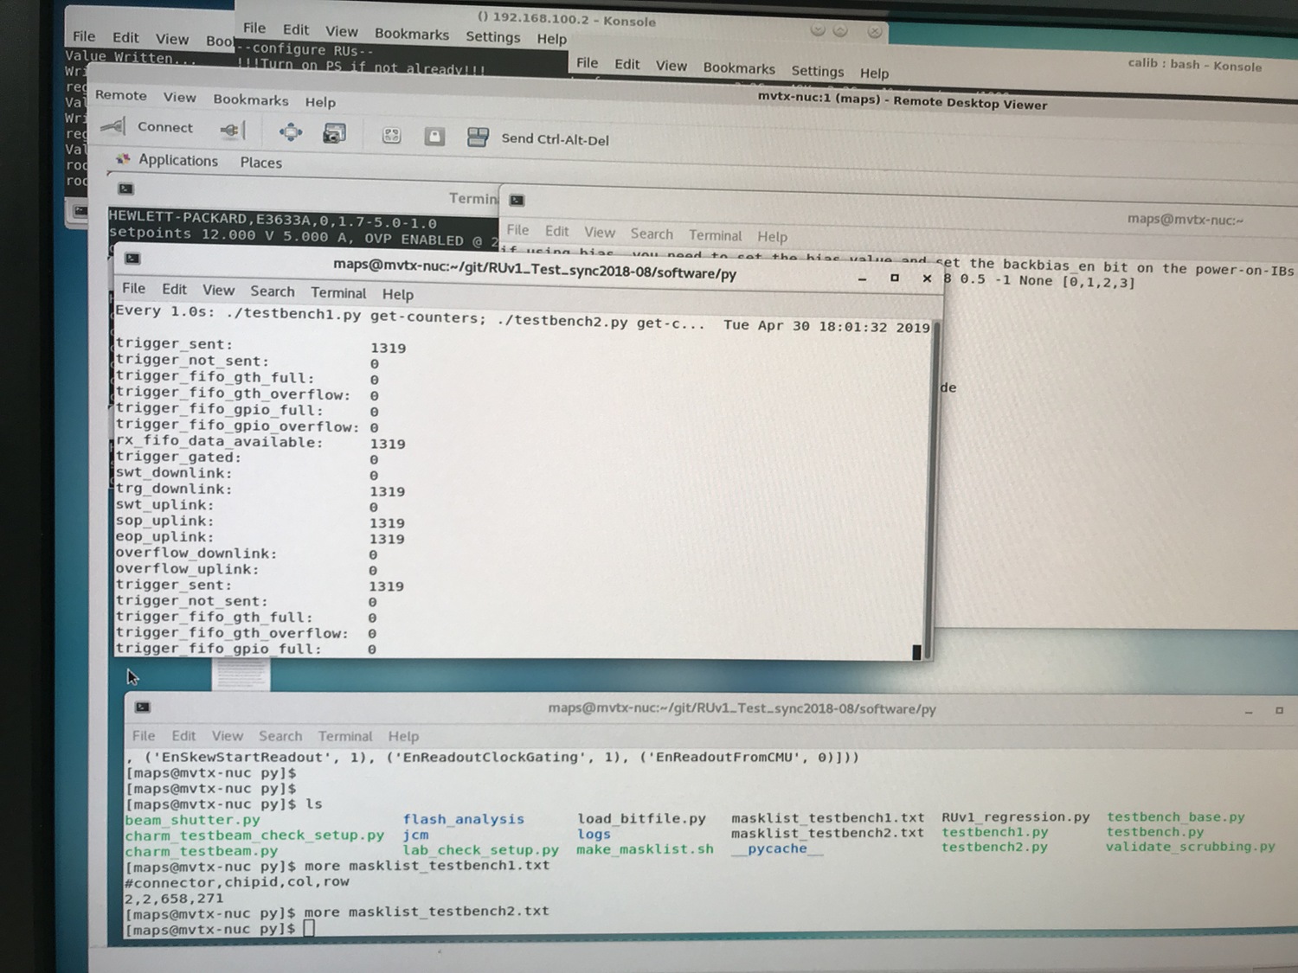
Task: Click terminal icon in the bottom terminal titlebar
Action: tap(143, 707)
